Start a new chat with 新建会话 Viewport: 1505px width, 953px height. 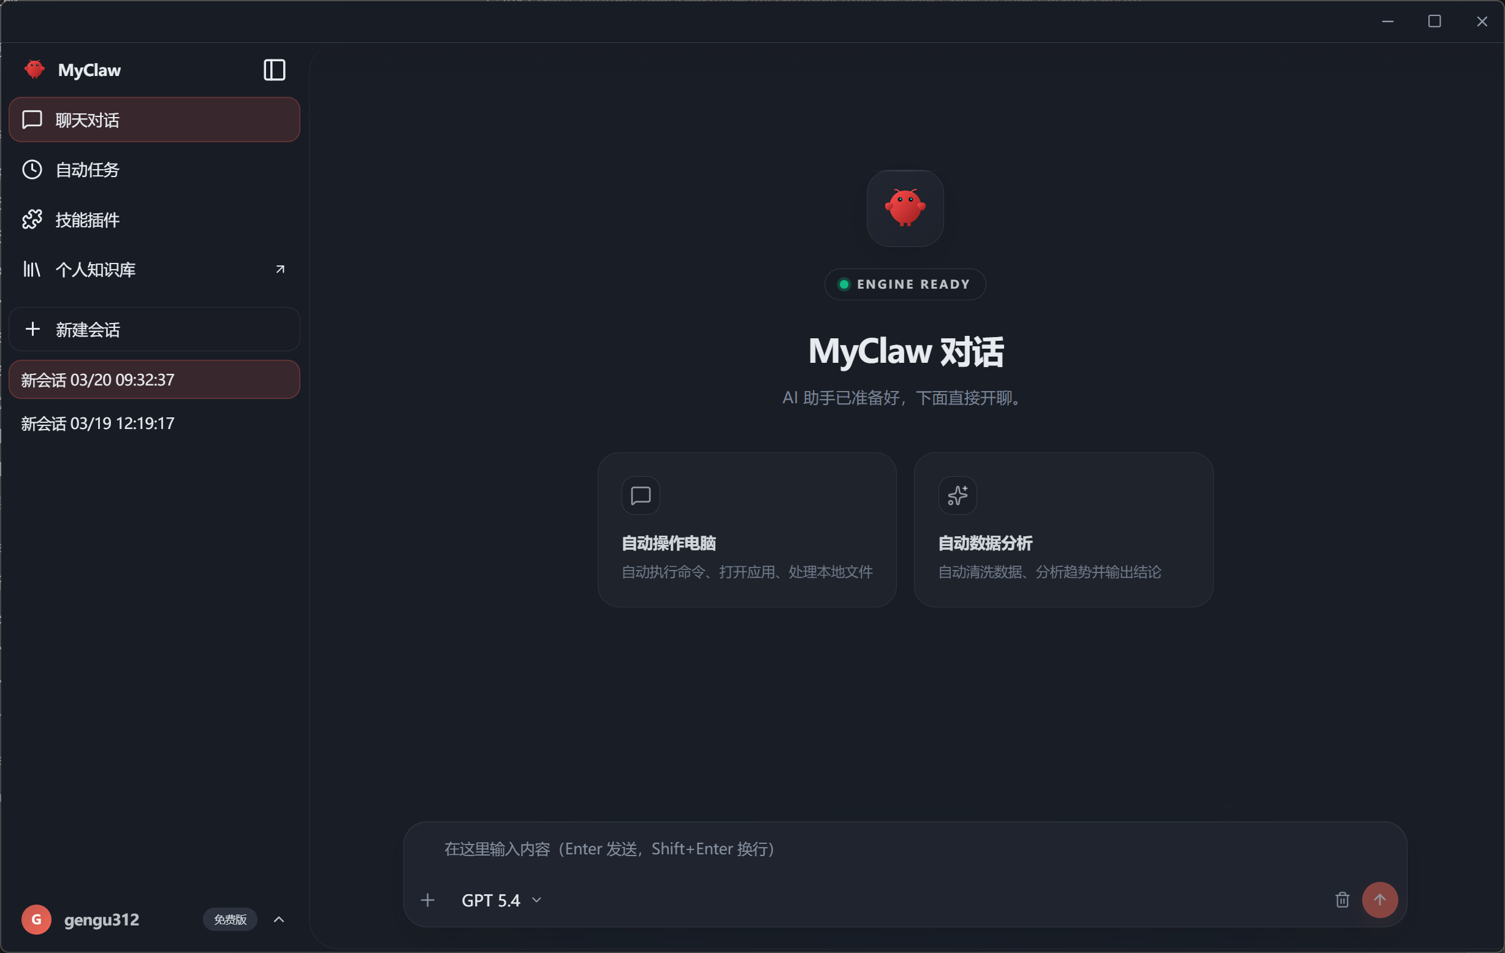[x=154, y=329]
